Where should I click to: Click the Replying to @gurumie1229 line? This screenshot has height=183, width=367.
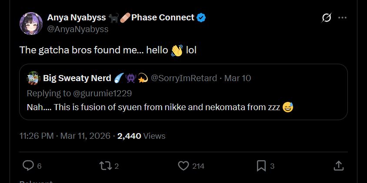[x=79, y=93]
